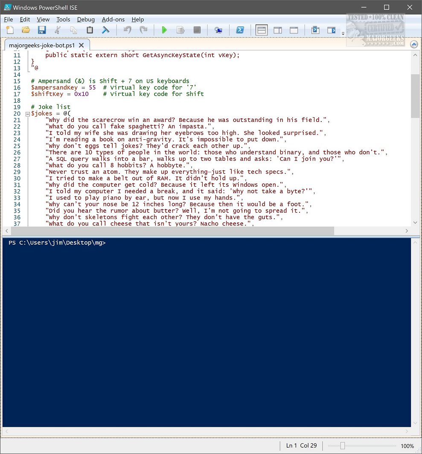Click the 'fake spaghetti' joke line
This screenshot has width=422, height=454.
tap(130, 127)
